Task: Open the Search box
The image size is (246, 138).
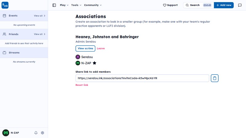Action: (198, 5)
